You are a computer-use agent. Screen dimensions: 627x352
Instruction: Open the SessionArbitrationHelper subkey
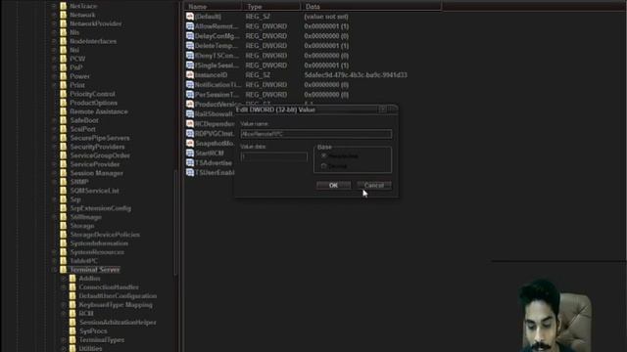pyautogui.click(x=118, y=322)
